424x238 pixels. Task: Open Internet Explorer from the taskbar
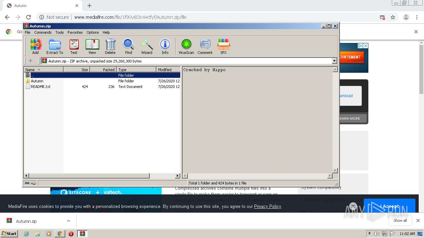click(x=26, y=234)
